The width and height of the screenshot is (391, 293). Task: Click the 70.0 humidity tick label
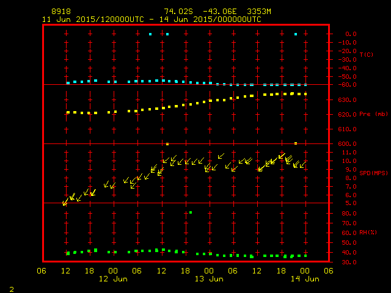tap(349, 223)
